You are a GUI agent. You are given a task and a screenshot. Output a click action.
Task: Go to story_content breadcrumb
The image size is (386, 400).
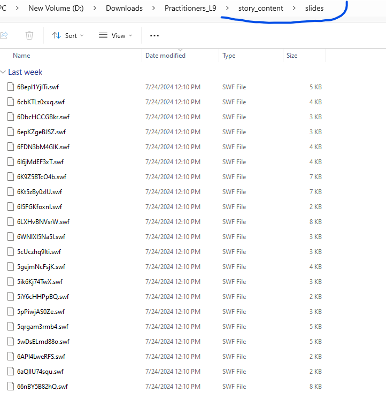pyautogui.click(x=260, y=8)
